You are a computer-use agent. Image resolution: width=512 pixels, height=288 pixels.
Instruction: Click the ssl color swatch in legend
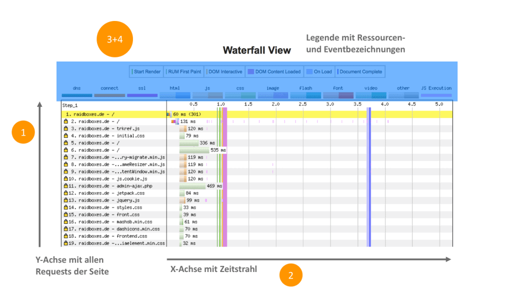tap(142, 95)
